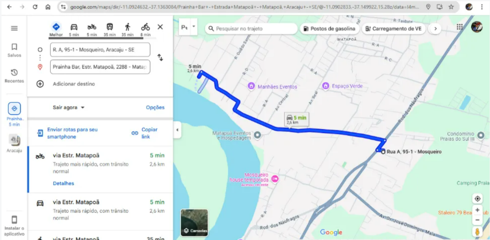Click the site info icon in address bar

click(x=63, y=7)
